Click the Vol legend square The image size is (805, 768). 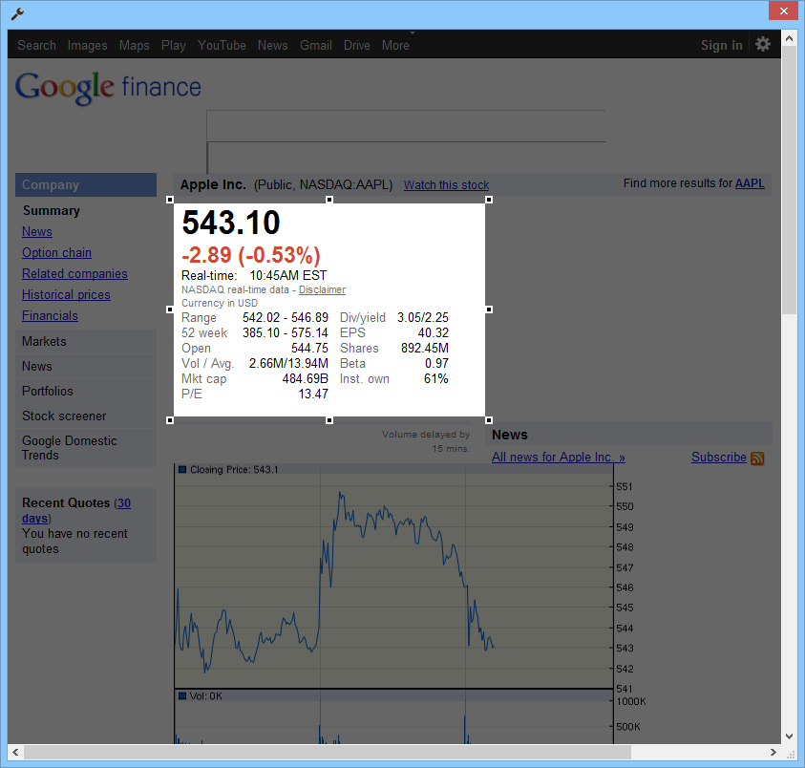(181, 696)
